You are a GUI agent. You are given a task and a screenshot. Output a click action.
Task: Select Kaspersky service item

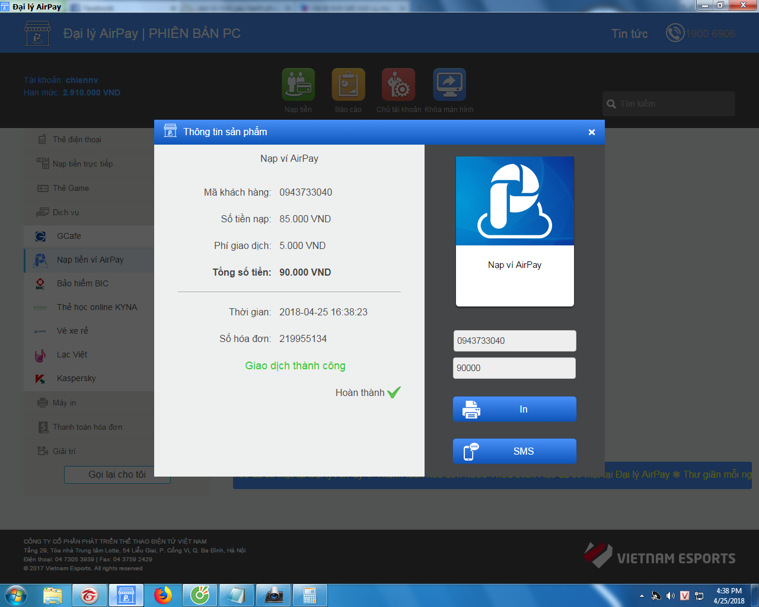(89, 378)
